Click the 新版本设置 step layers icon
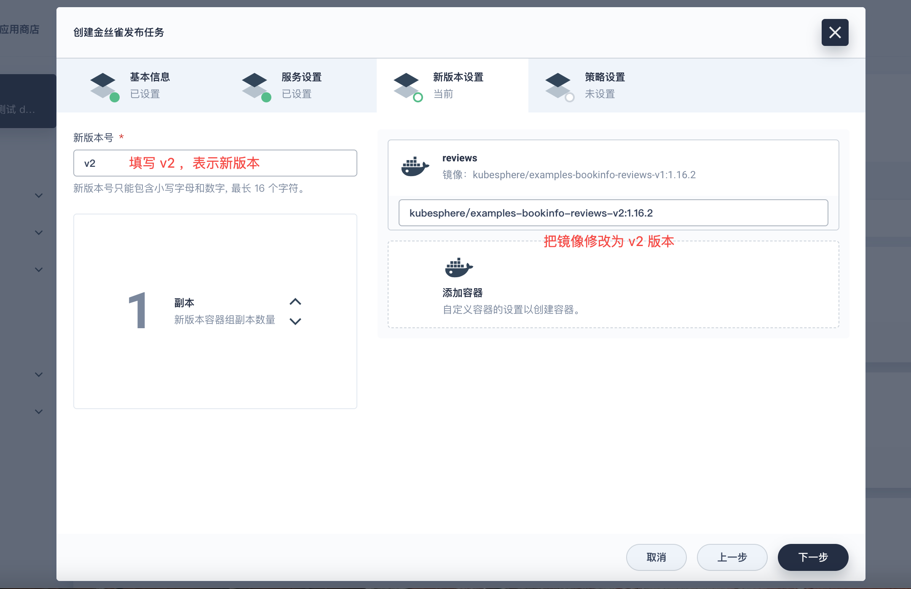 click(407, 86)
